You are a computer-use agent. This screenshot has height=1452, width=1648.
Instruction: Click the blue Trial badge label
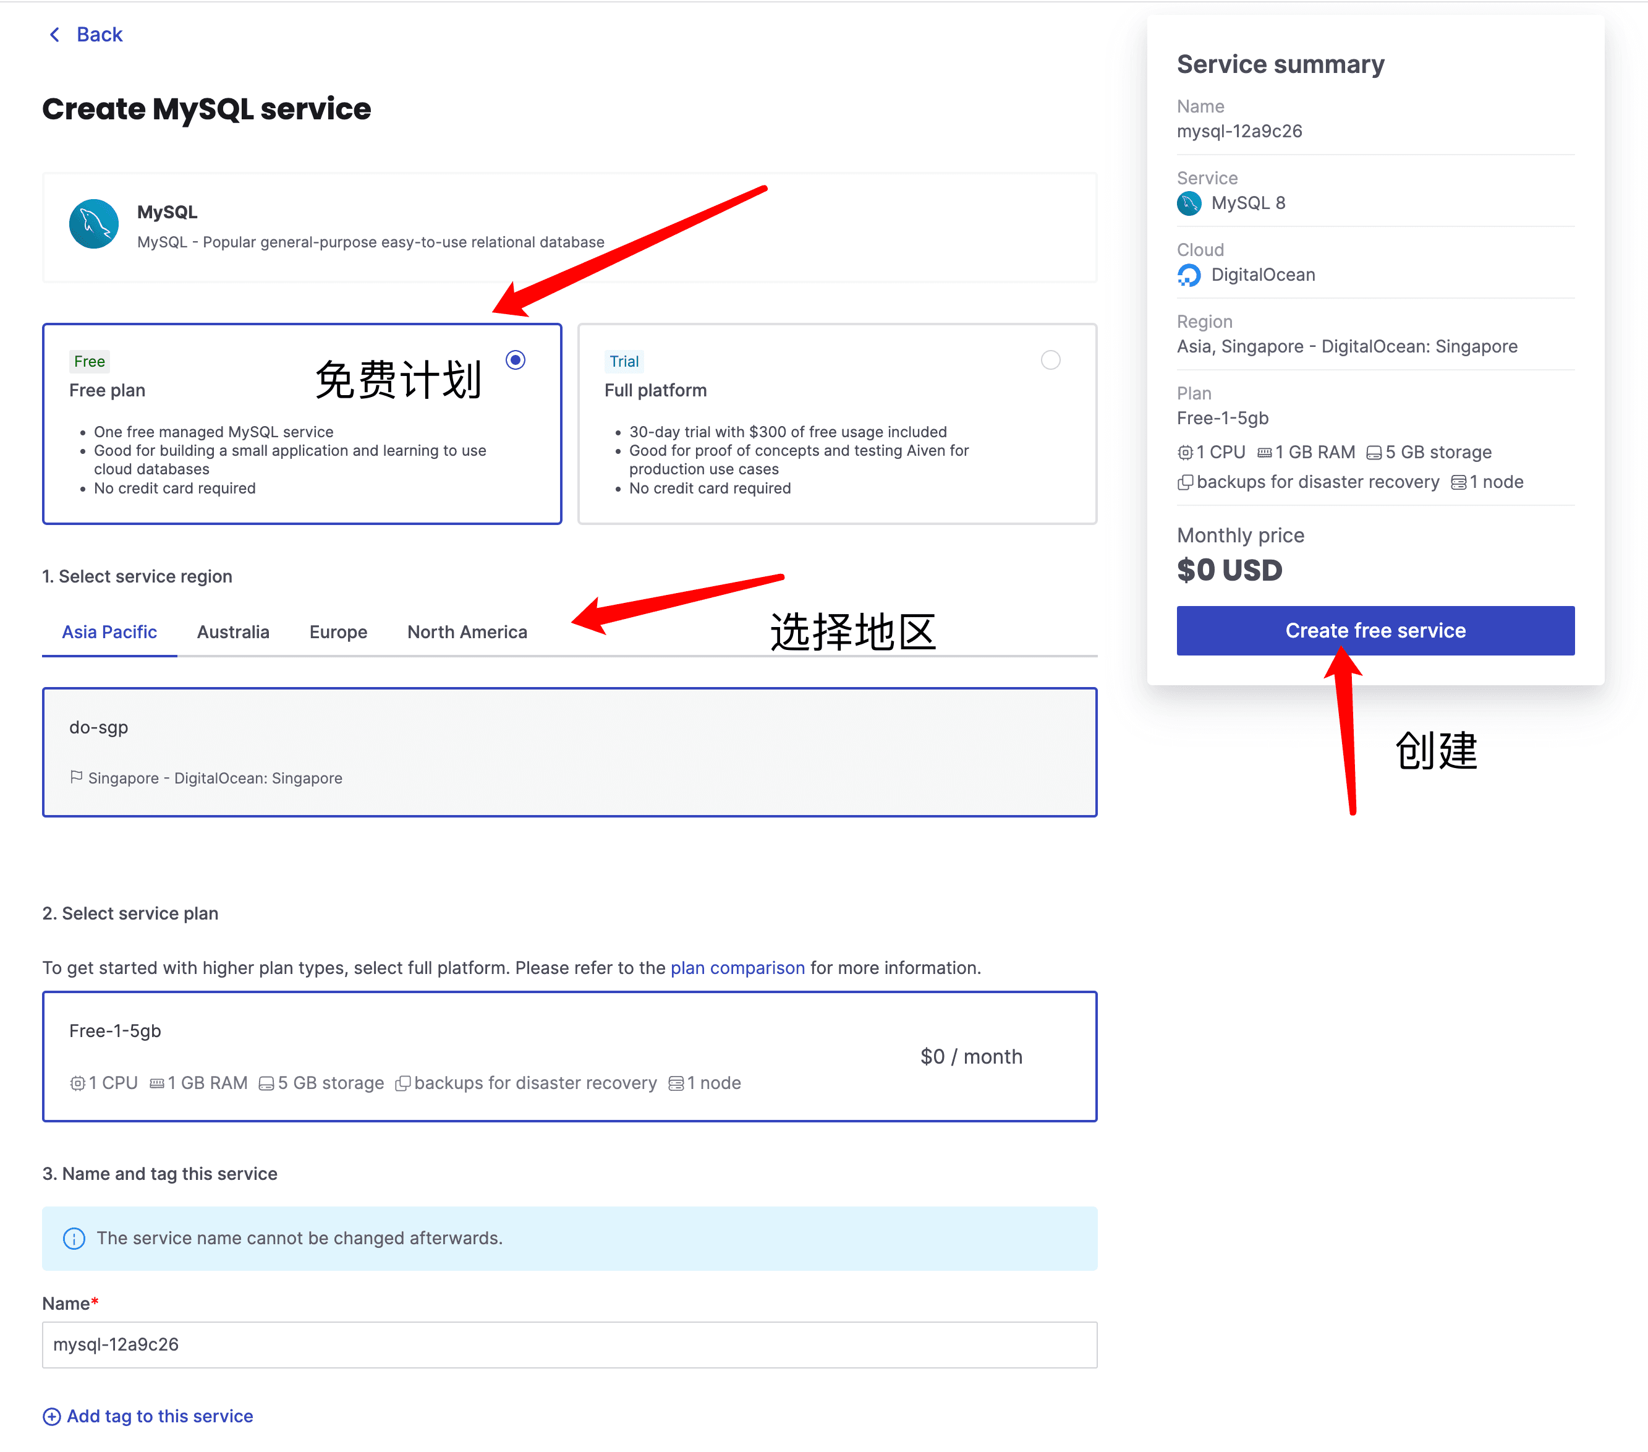pyautogui.click(x=624, y=361)
